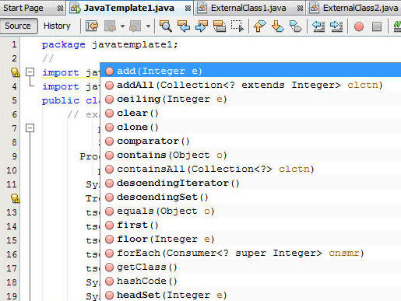
Task: Click Shift Line Right icon
Action: click(x=336, y=26)
